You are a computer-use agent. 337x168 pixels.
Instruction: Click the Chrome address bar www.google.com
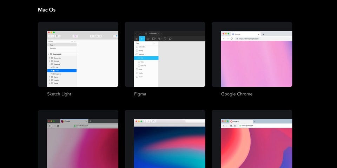[264, 39]
